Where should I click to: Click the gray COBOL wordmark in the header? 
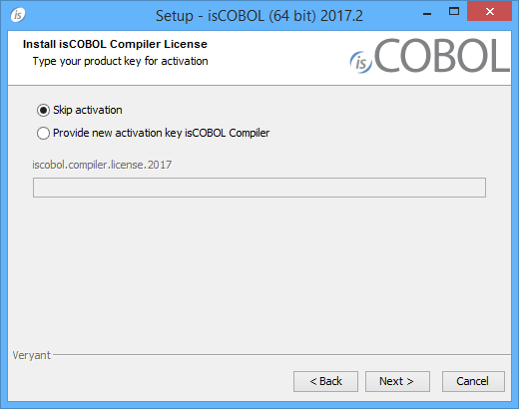(442, 55)
